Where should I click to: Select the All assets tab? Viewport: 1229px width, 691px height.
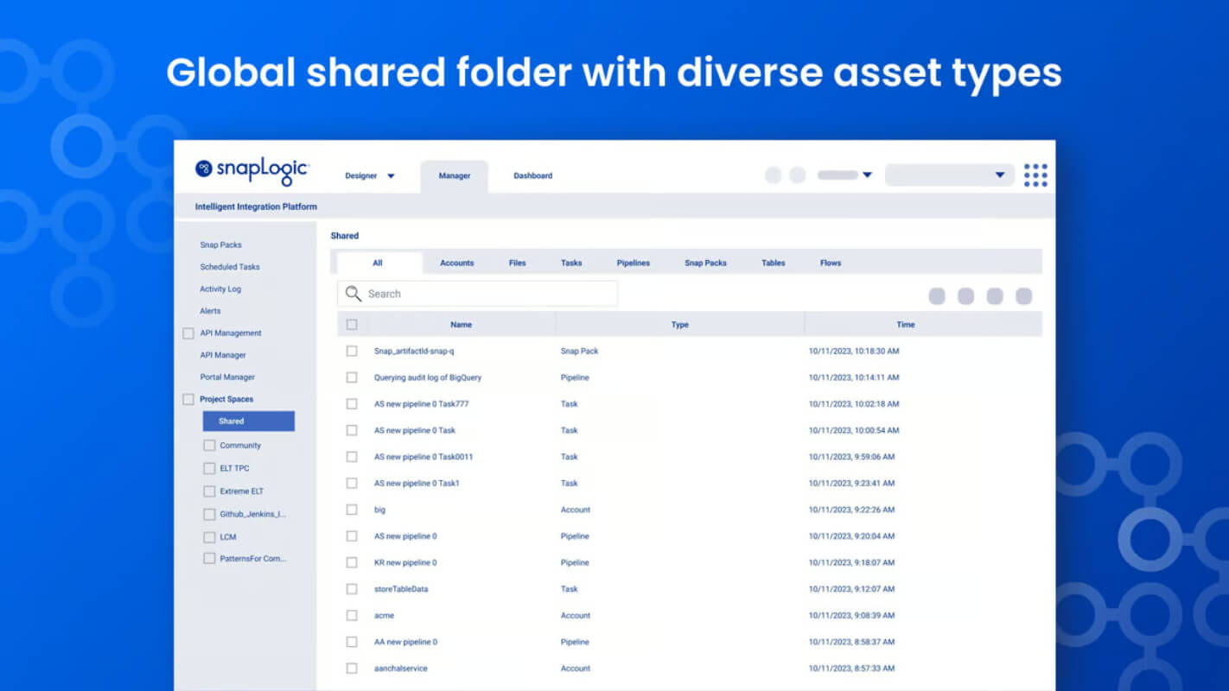click(378, 263)
